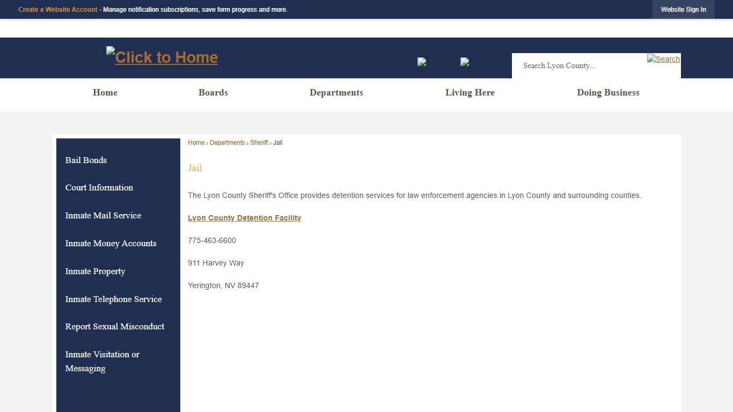Viewport: 733px width, 412px height.
Task: Open Inmate Money Accounts page
Action: tap(111, 243)
